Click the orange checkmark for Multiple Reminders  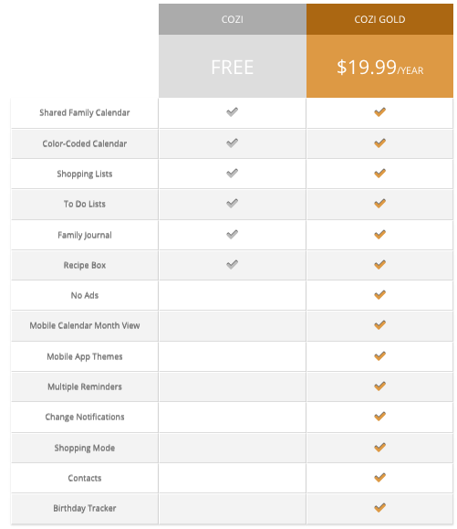(x=379, y=386)
